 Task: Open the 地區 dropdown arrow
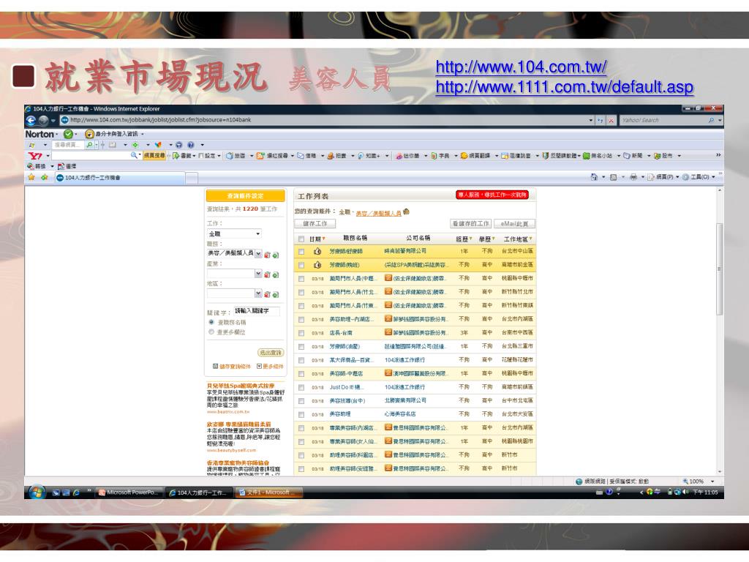(x=258, y=293)
